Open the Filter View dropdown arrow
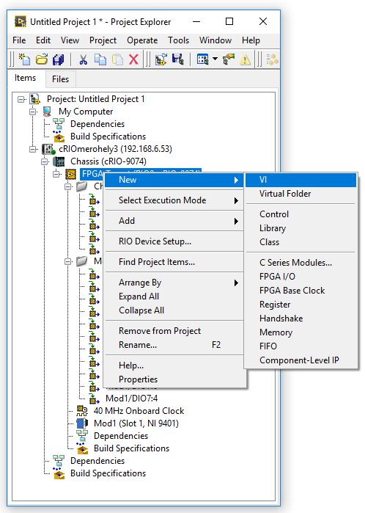Image resolution: width=365 pixels, height=513 pixels. point(215,59)
